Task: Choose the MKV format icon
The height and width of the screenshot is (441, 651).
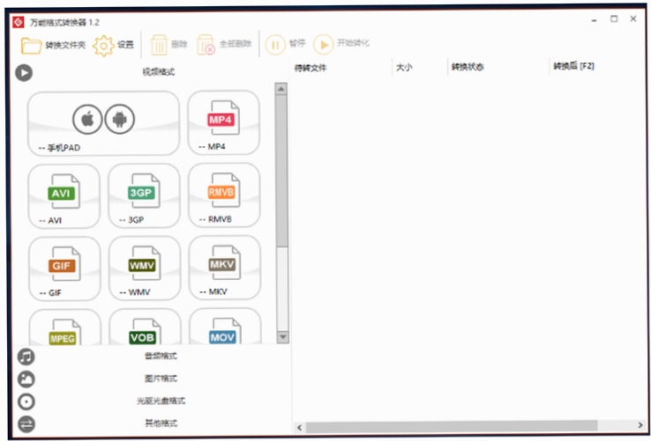Action: pyautogui.click(x=225, y=262)
